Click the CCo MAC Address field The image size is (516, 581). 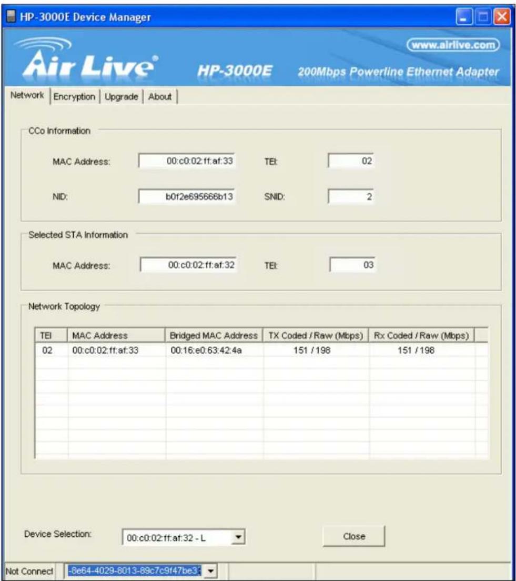[187, 161]
